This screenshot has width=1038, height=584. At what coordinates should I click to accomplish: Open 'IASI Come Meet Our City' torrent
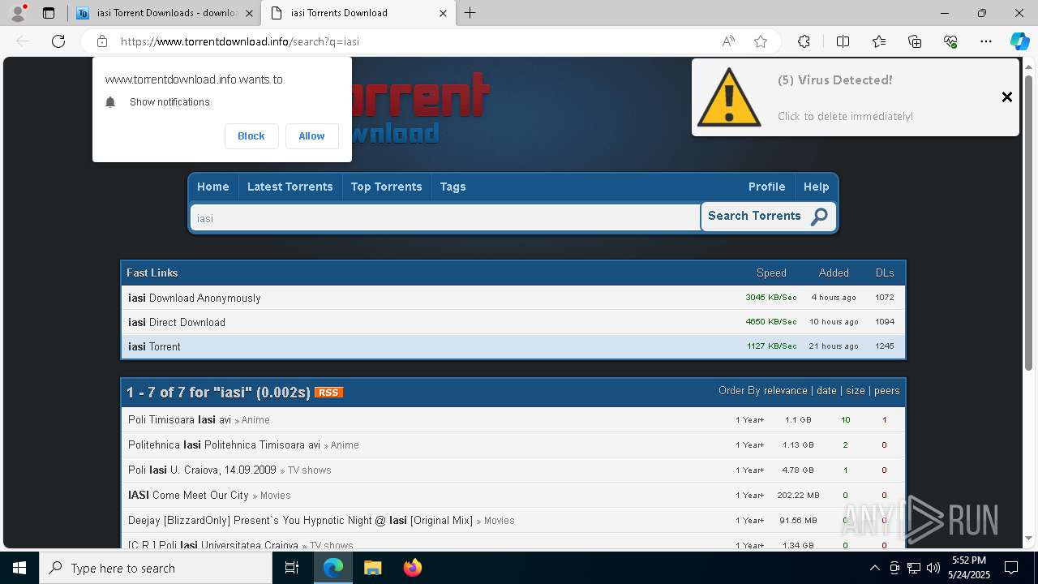click(x=188, y=496)
